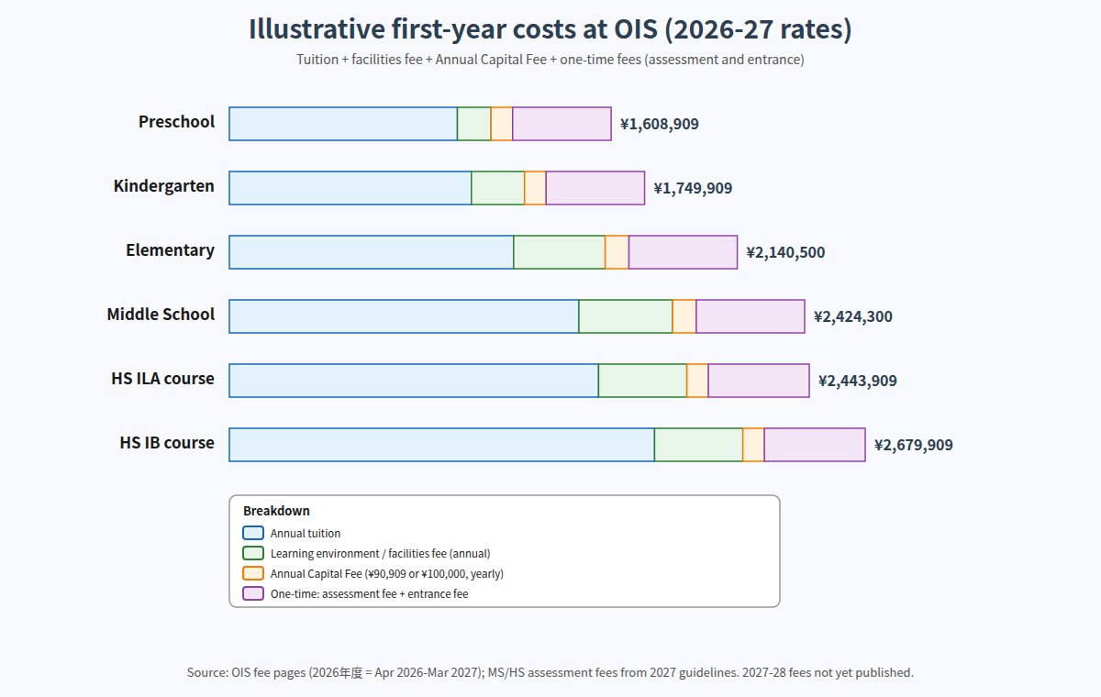Screen dimensions: 1101x697
Task: Select the HS ILA capital fee segment
Action: pyautogui.click(x=697, y=381)
